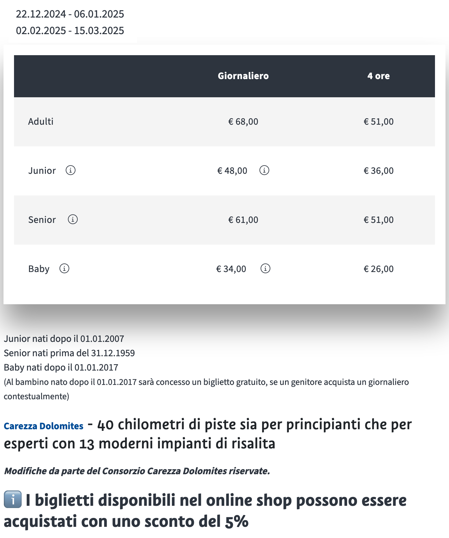Open the info icon beside Senior
Image resolution: width=449 pixels, height=538 pixels.
tap(73, 219)
